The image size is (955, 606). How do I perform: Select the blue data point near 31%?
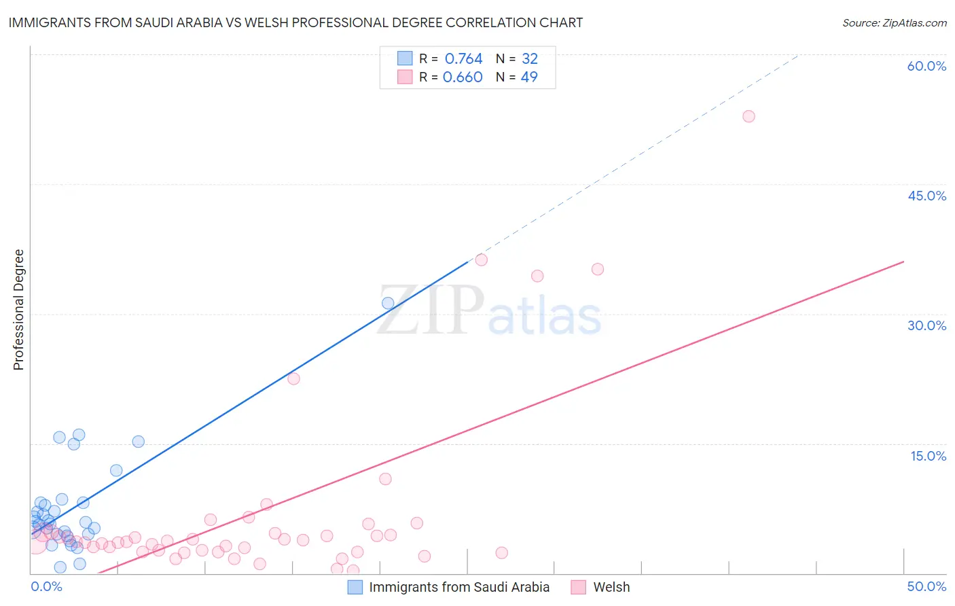[388, 304]
